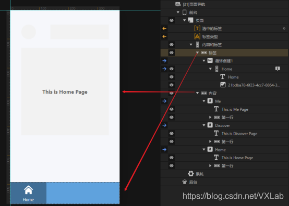Click the if-condition icon of Me
This screenshot has width=289, height=206.
coord(210,101)
